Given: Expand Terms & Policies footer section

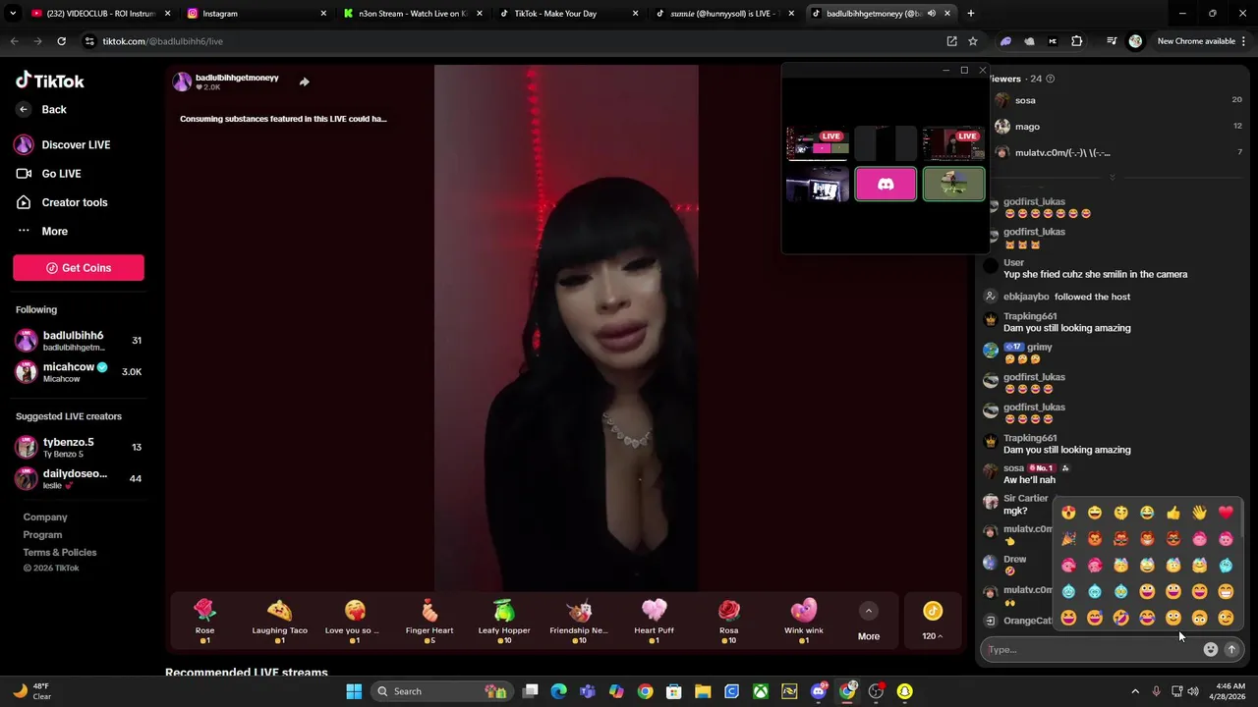Looking at the screenshot, I should coord(60,552).
